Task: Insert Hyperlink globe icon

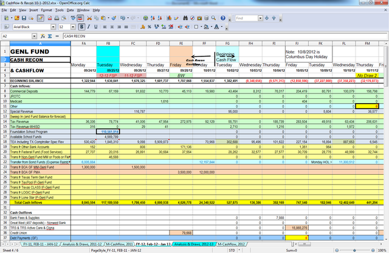Action: point(146,18)
